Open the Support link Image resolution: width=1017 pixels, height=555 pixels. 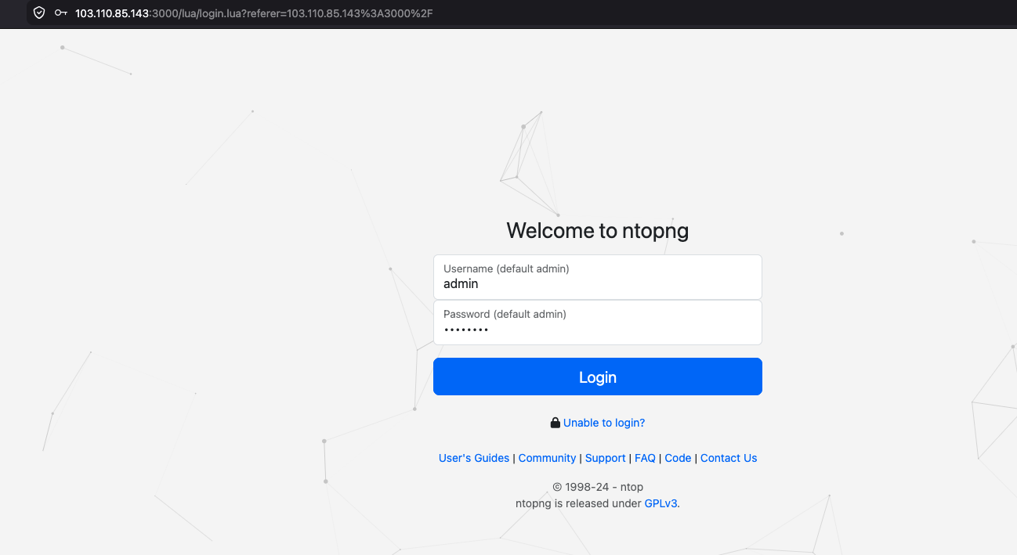605,458
